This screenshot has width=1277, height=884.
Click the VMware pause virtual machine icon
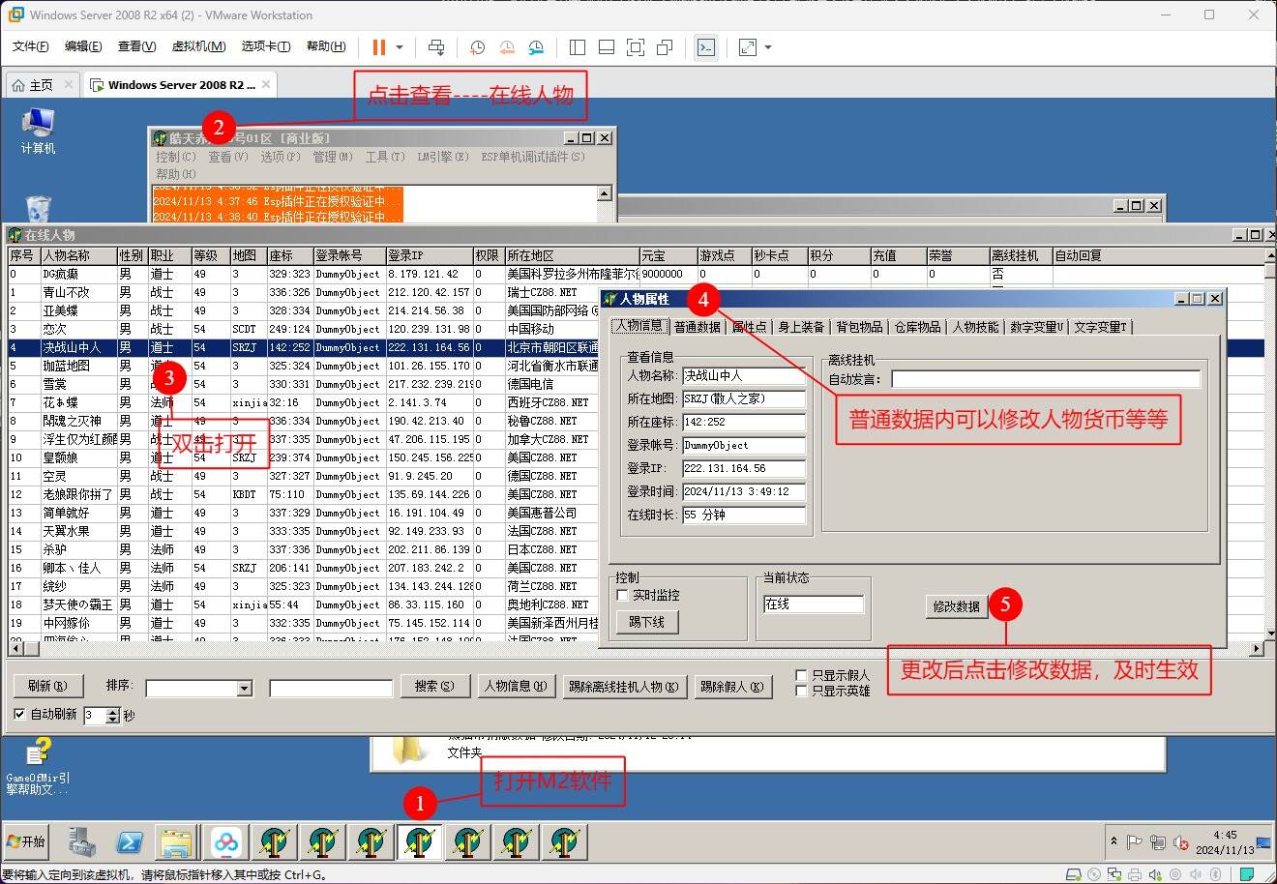click(x=378, y=46)
